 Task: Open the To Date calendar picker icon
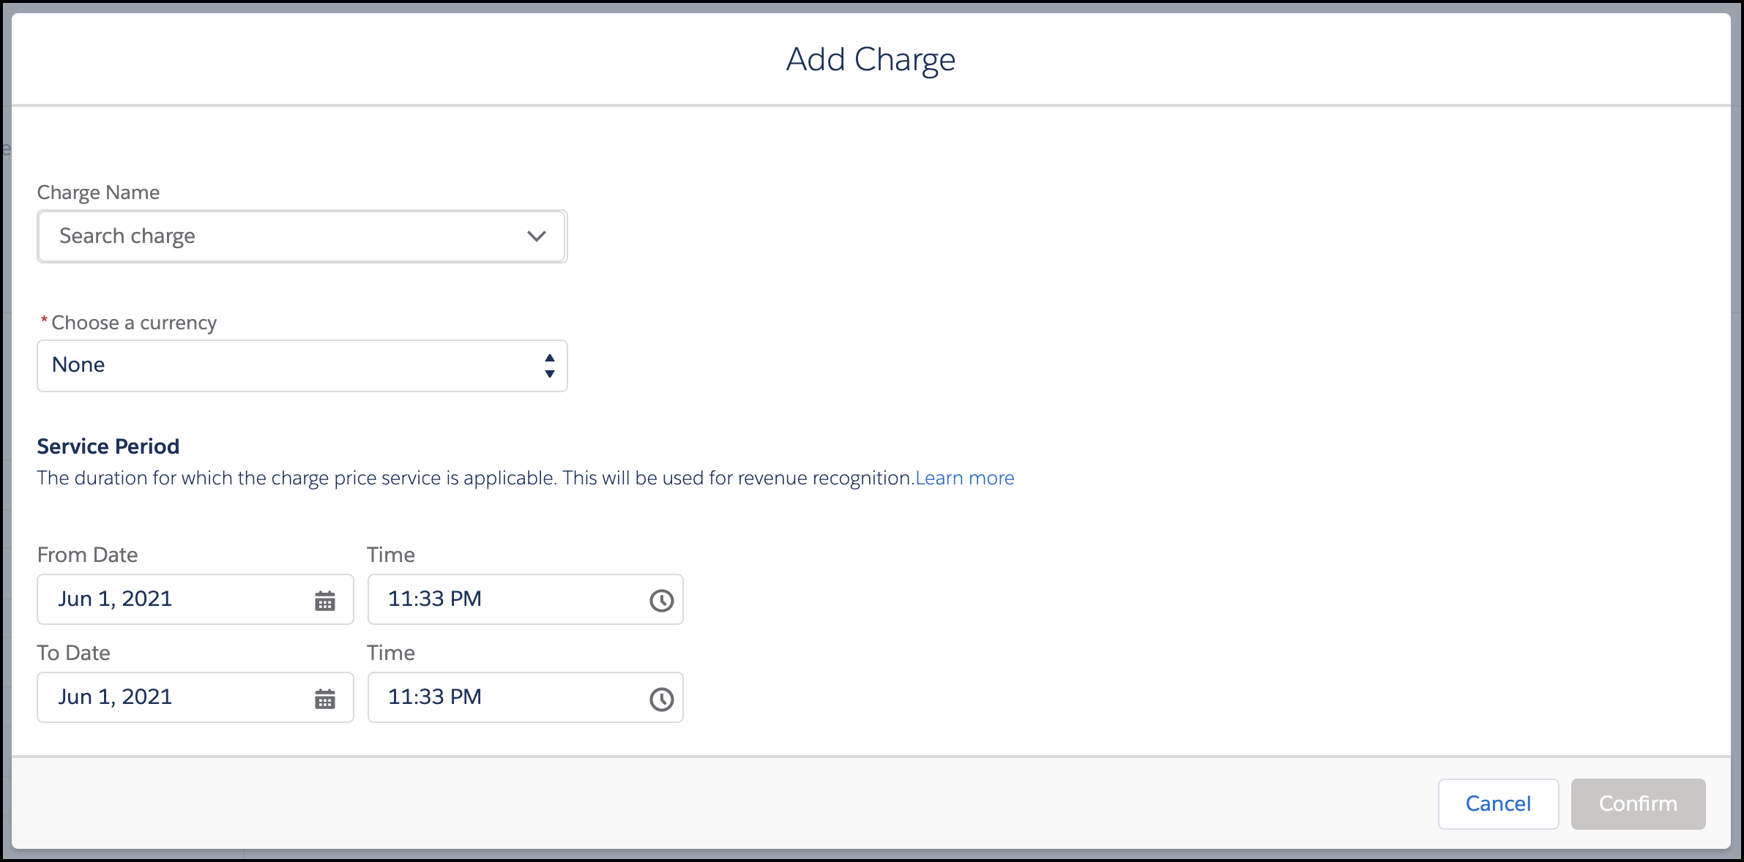325,699
